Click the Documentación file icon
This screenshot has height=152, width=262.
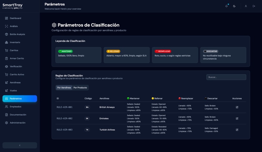(7, 115)
